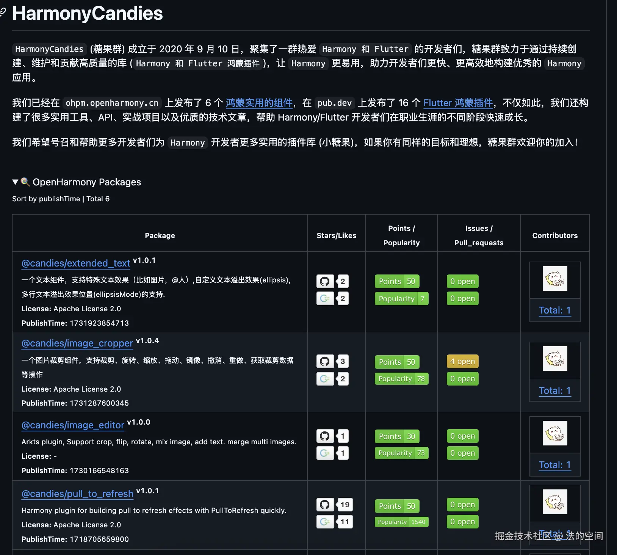Click the Points 30 badge for image_editor
617x555 pixels.
[x=396, y=436]
